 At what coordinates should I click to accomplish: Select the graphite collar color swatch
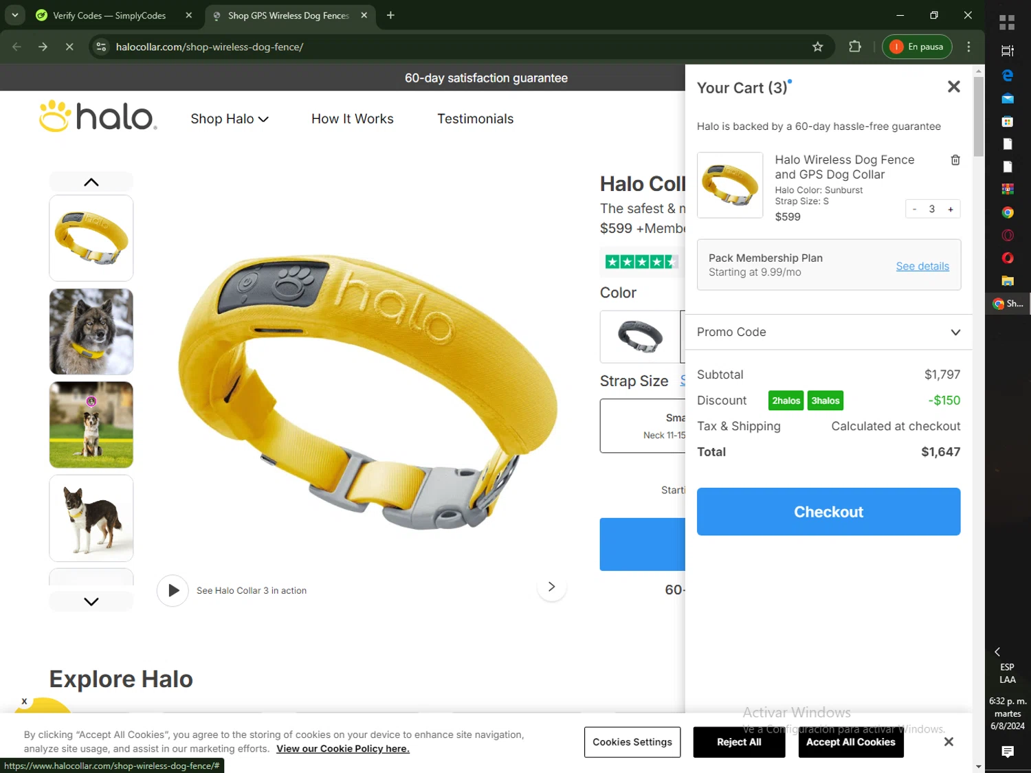pos(640,337)
